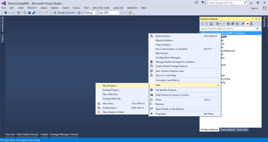This screenshot has height=142, width=268.
Task: Click the Open File folder icon
Action: pyautogui.click(x=25, y=13)
